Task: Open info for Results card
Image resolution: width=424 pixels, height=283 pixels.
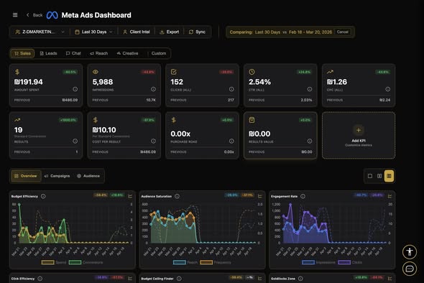Action: pyautogui.click(x=75, y=141)
